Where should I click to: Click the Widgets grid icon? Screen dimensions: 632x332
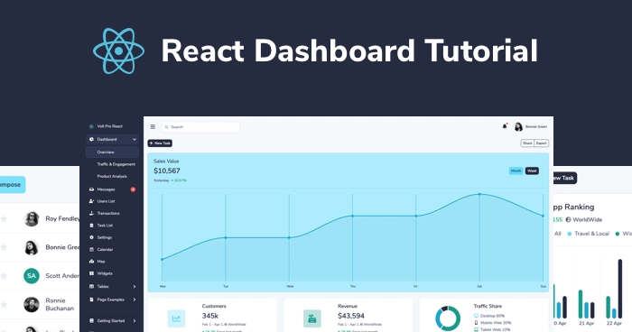click(91, 273)
